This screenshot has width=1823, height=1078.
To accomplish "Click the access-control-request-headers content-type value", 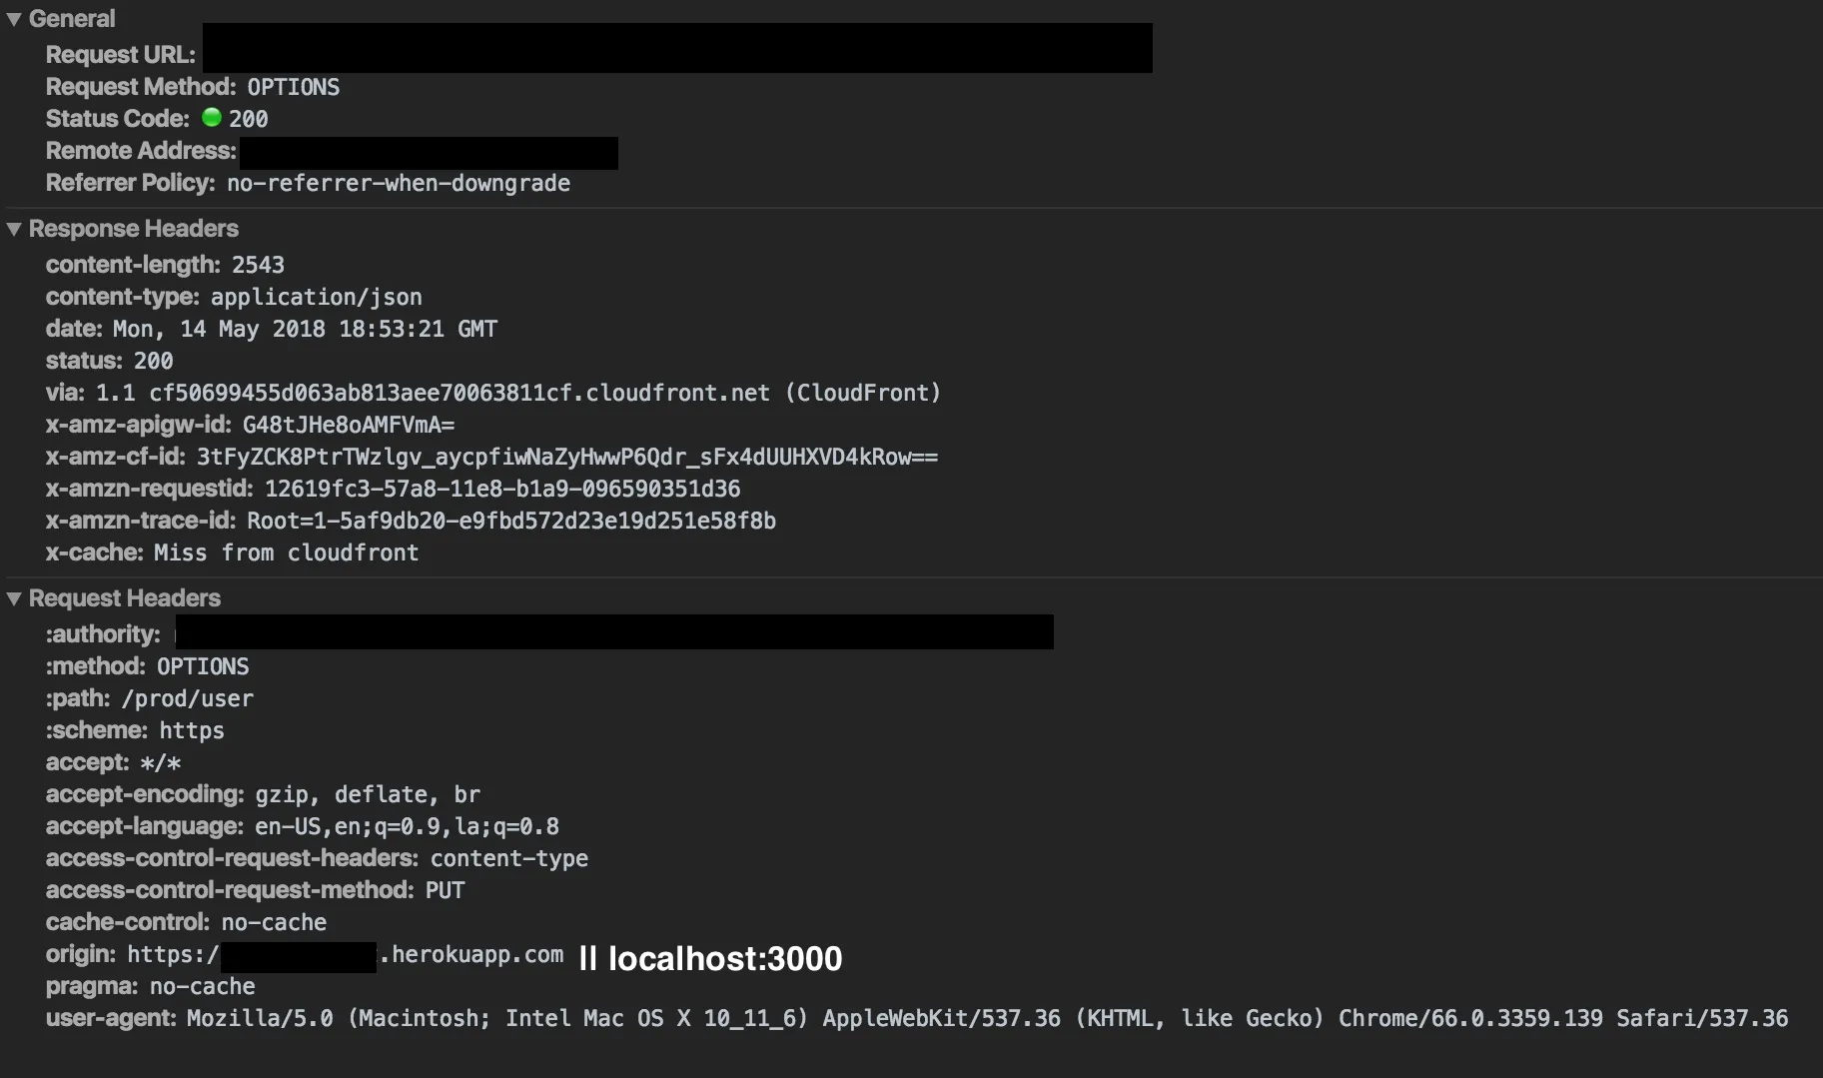I will tap(508, 858).
